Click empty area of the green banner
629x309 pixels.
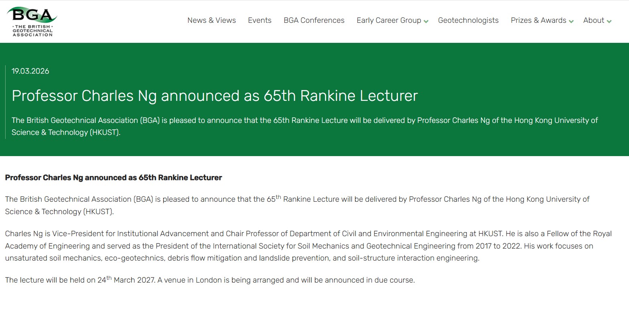point(521,80)
